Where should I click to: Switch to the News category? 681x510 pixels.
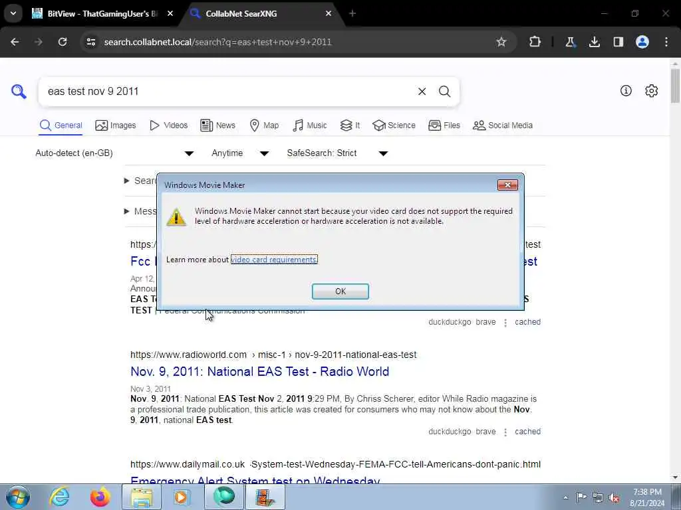coord(217,126)
